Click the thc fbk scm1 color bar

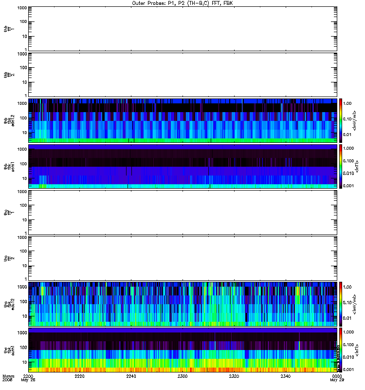(x=341, y=350)
